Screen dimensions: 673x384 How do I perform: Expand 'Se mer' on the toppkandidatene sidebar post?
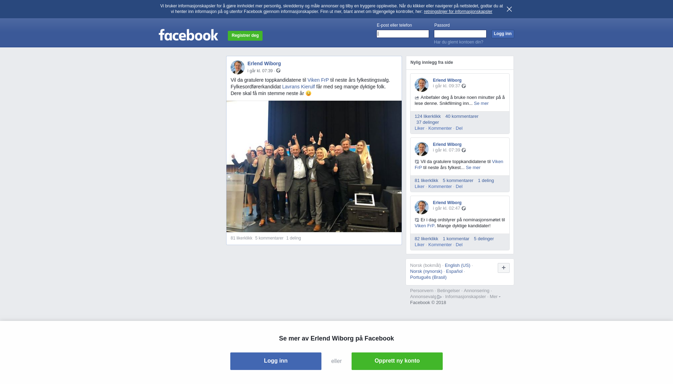(473, 168)
